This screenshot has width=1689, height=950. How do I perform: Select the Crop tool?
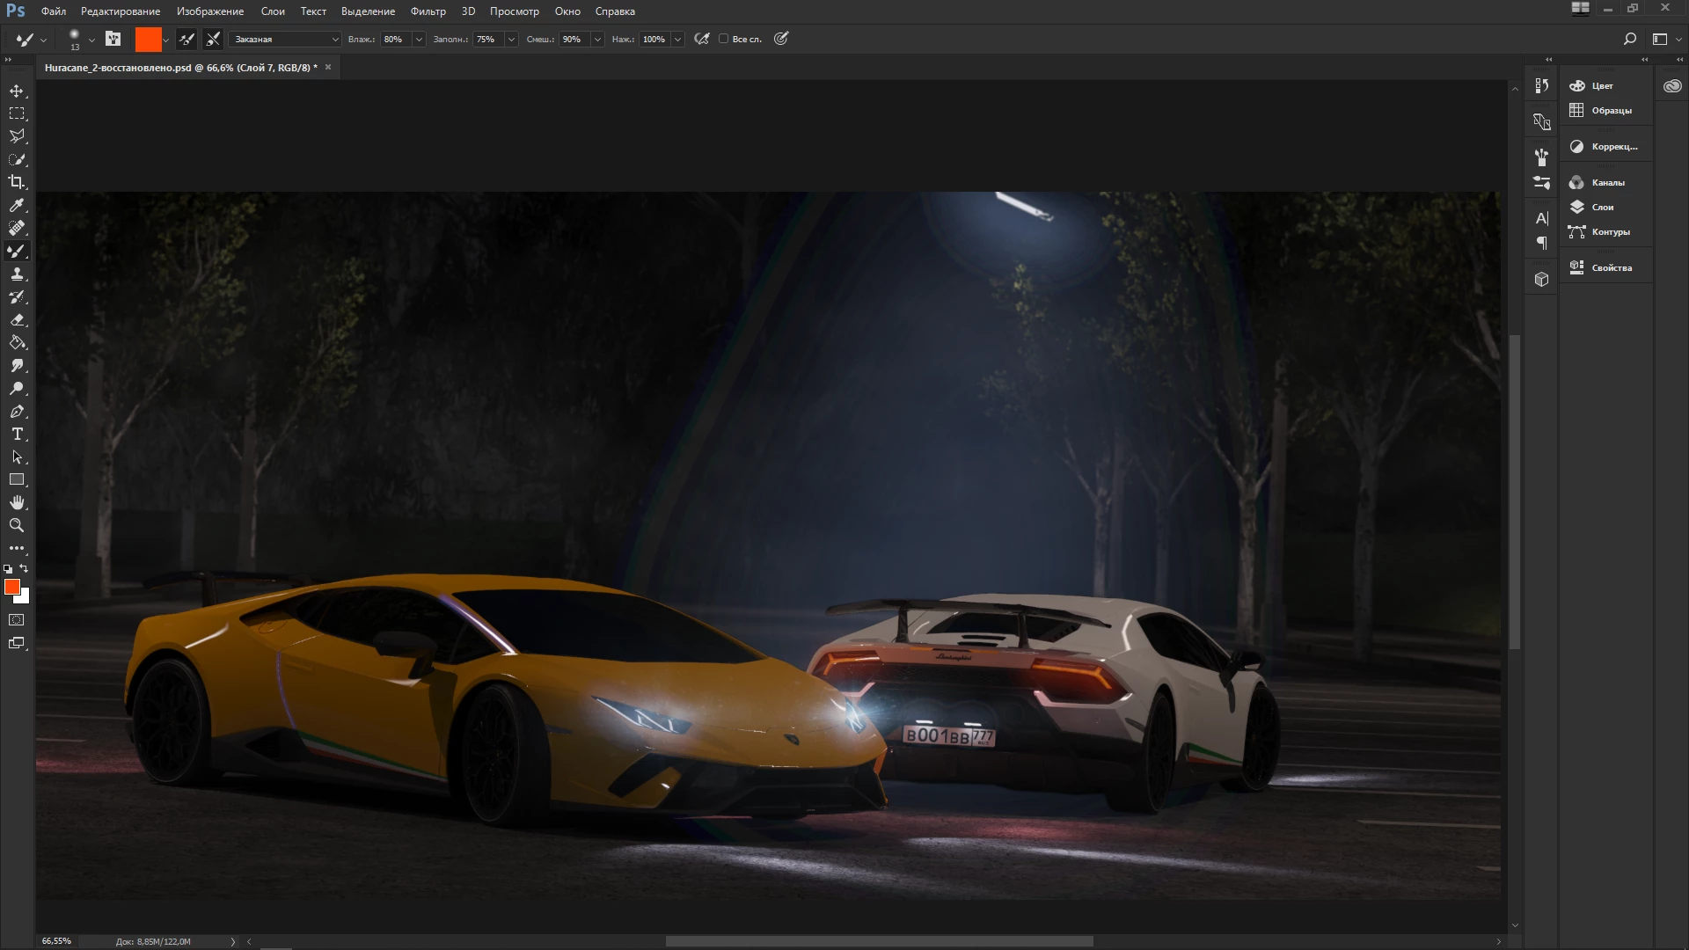coord(17,182)
